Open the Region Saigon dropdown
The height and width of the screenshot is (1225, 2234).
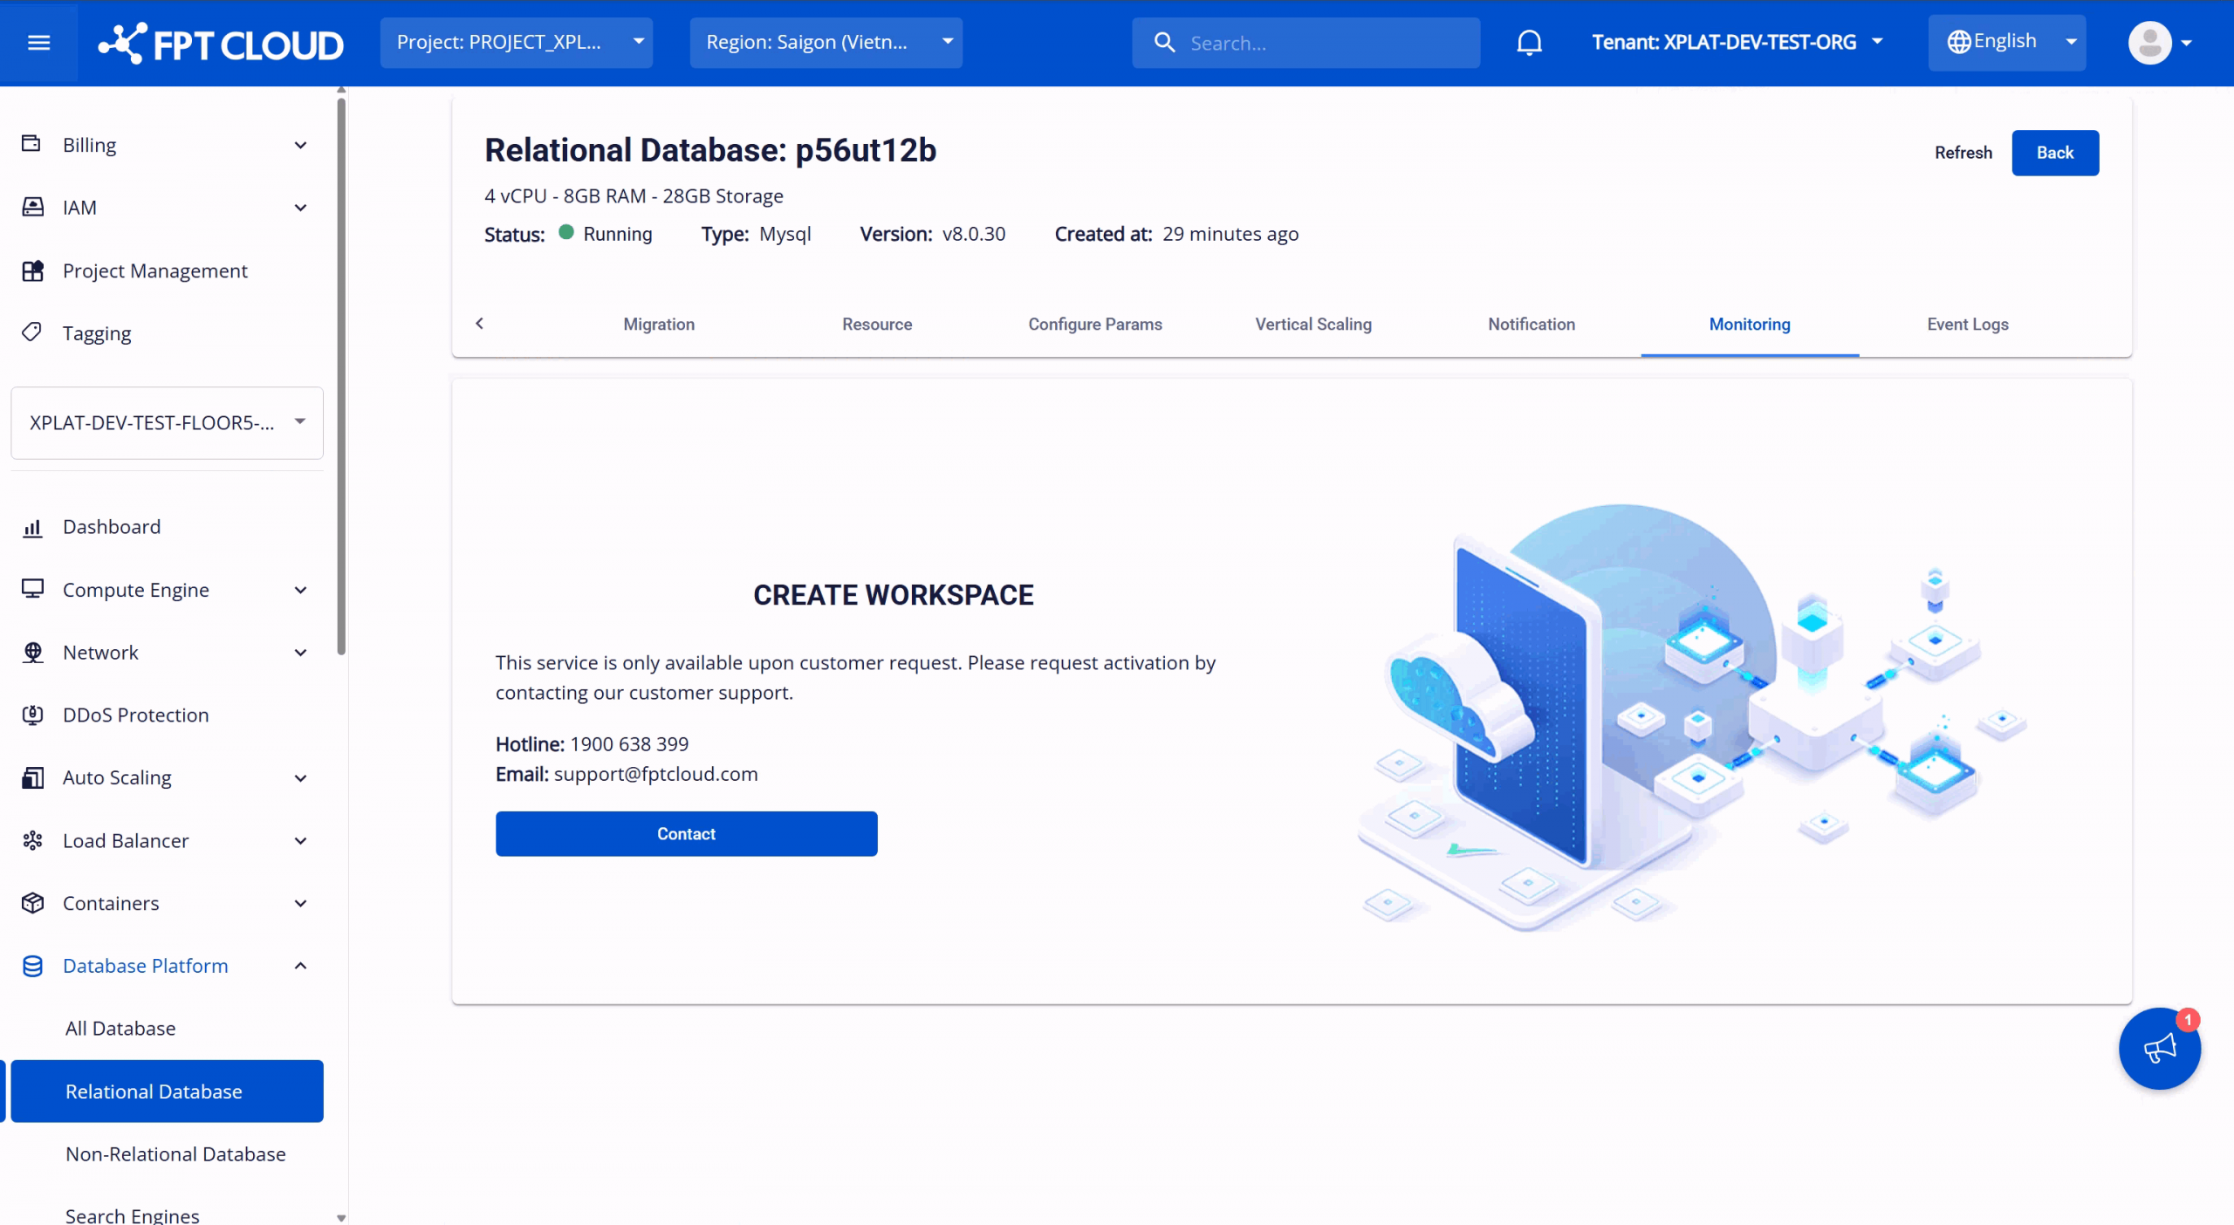[x=825, y=42]
